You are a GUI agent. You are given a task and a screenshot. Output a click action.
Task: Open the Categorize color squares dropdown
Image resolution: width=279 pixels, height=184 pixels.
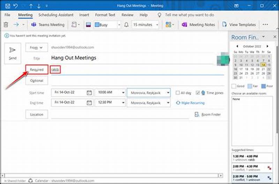[169, 24]
